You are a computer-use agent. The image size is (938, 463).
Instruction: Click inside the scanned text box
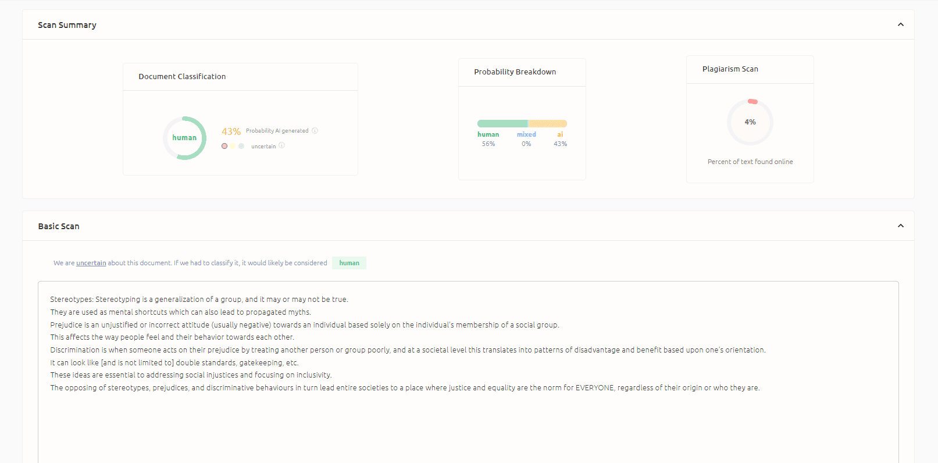coord(468,425)
